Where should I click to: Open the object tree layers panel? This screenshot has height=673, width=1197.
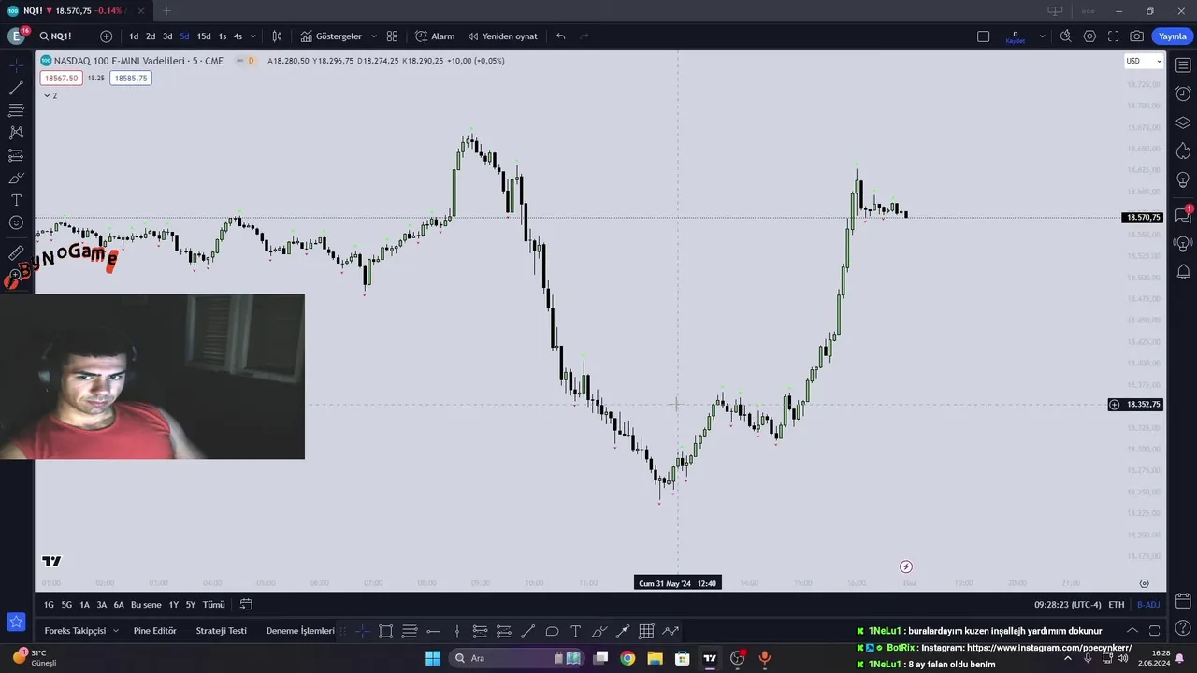(x=1183, y=122)
